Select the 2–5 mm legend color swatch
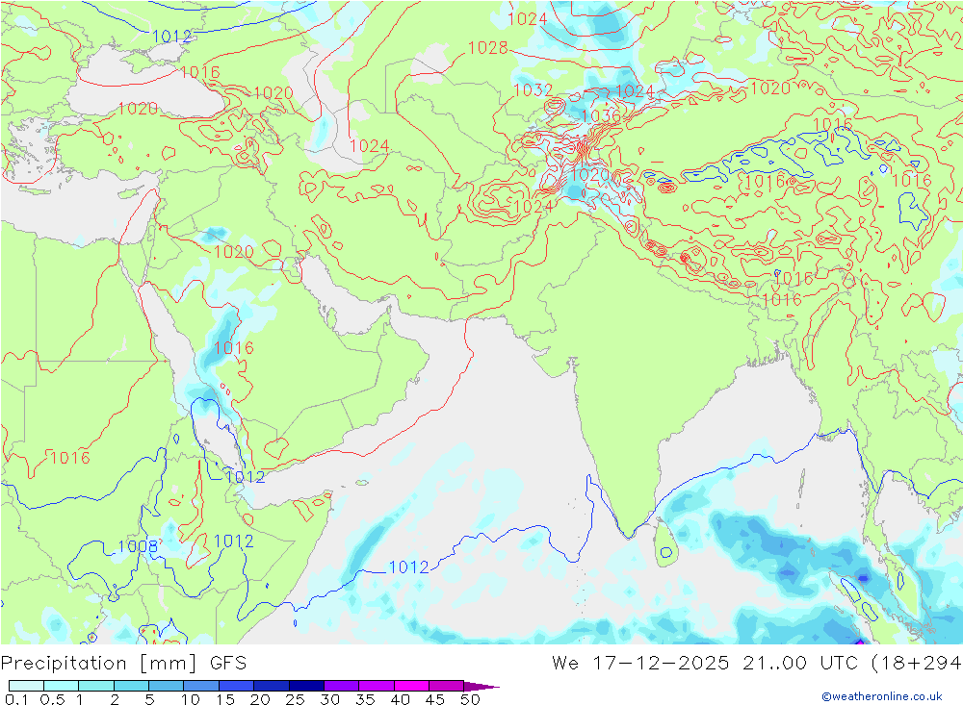This screenshot has height=705, width=963. click(x=131, y=686)
